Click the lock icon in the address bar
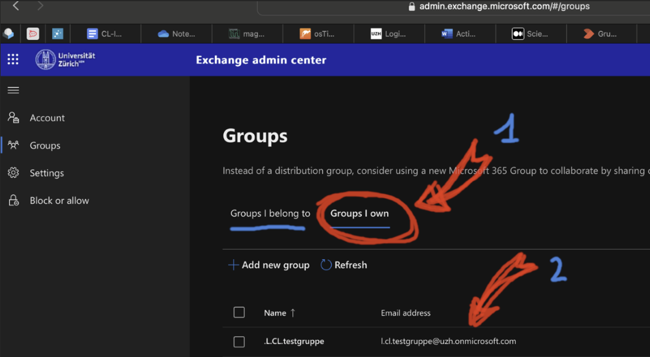Screen dimensions: 650x357 [412, 6]
